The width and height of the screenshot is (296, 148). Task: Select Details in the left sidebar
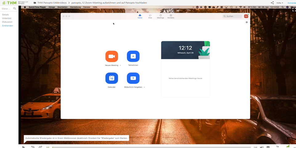[6, 14]
